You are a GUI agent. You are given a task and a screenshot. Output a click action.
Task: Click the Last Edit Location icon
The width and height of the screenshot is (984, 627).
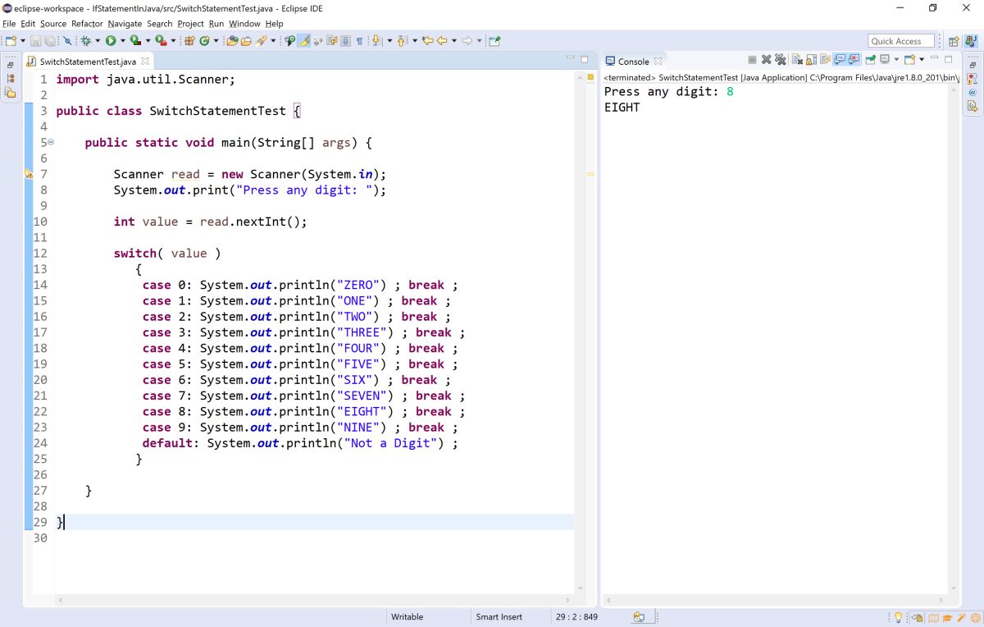428,41
